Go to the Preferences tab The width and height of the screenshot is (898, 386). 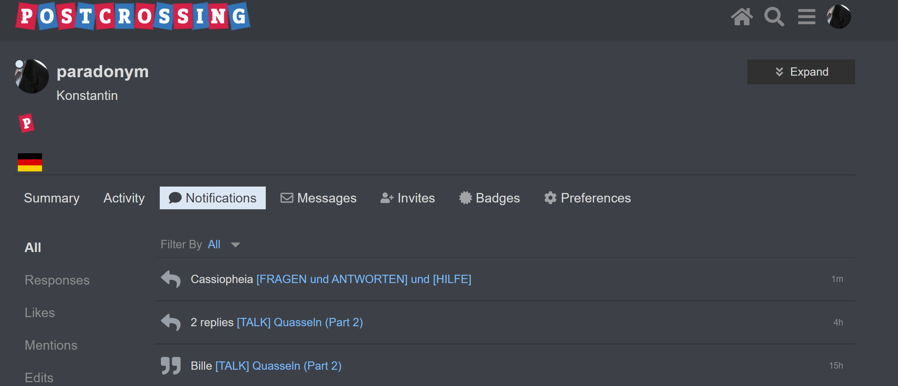coord(588,198)
